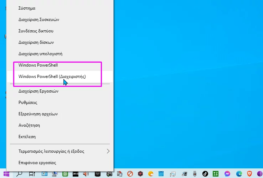Open the purple Tor browser icon
Image resolution: width=263 pixels, height=178 pixels.
point(260,174)
